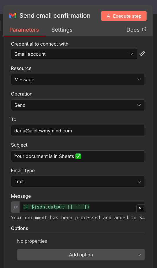Viewport: 157px width, 268px height.
Task: Click the No properties text
Action: click(x=32, y=241)
